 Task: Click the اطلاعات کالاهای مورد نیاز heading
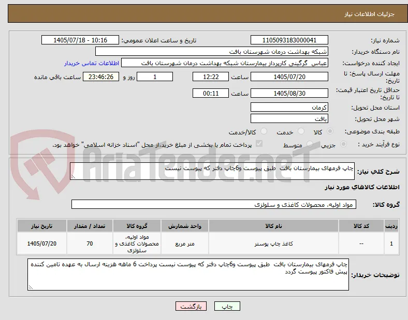[x=362, y=187]
